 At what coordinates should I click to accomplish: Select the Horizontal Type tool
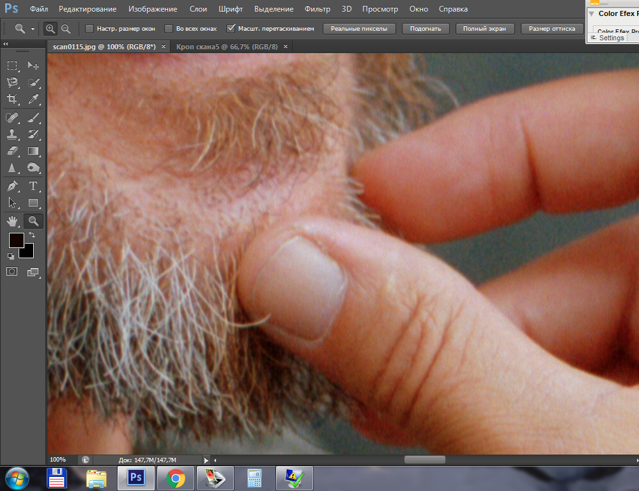pos(34,186)
